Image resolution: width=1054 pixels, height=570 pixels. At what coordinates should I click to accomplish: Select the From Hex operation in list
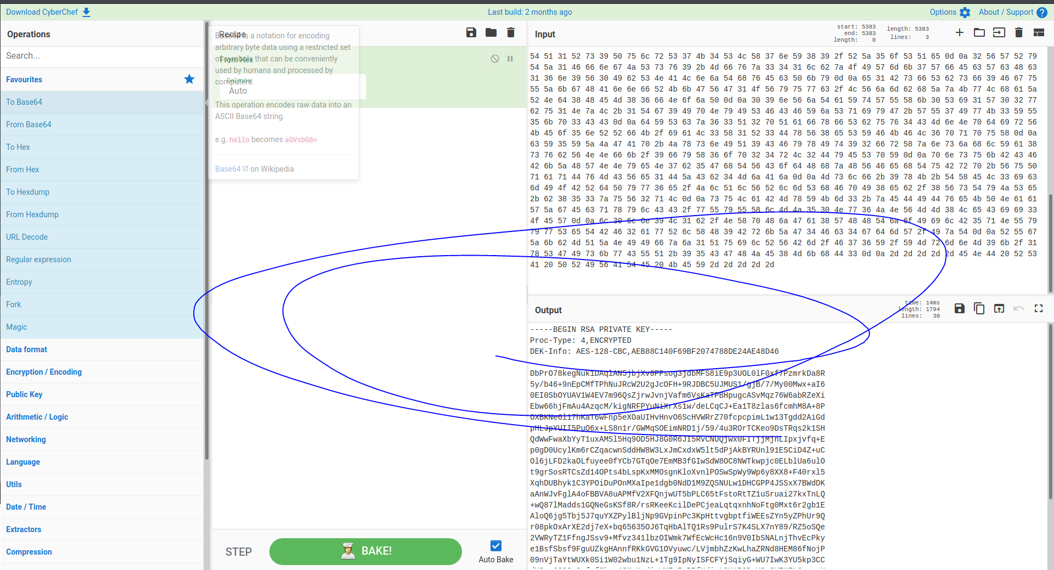coord(102,170)
